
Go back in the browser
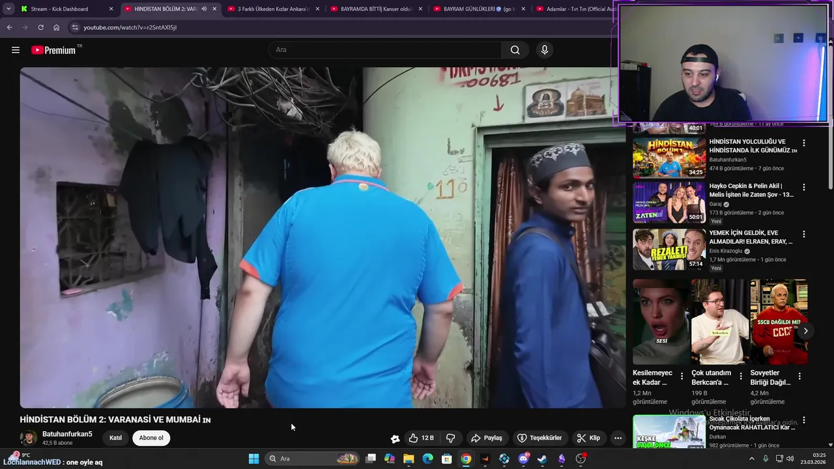coord(9,27)
